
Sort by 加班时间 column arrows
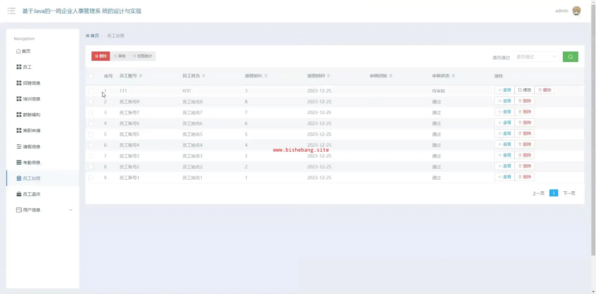(328, 76)
